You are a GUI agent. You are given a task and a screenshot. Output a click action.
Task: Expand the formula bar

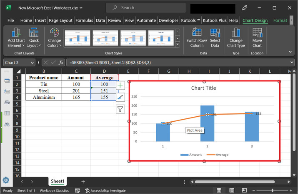coord(292,62)
